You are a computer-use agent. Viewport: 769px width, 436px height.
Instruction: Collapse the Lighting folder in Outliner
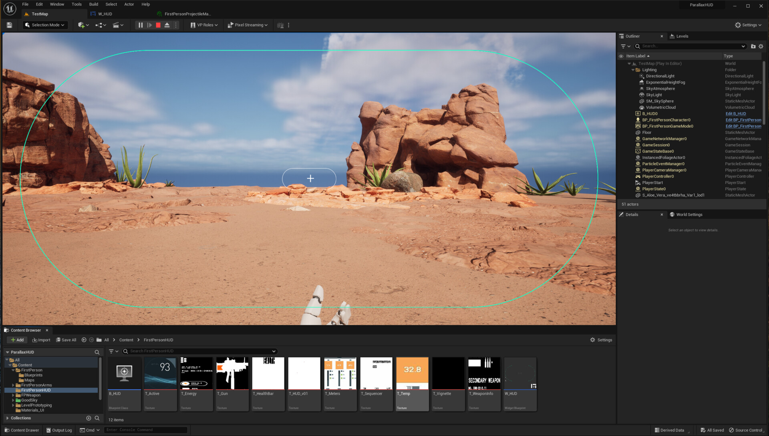point(633,70)
